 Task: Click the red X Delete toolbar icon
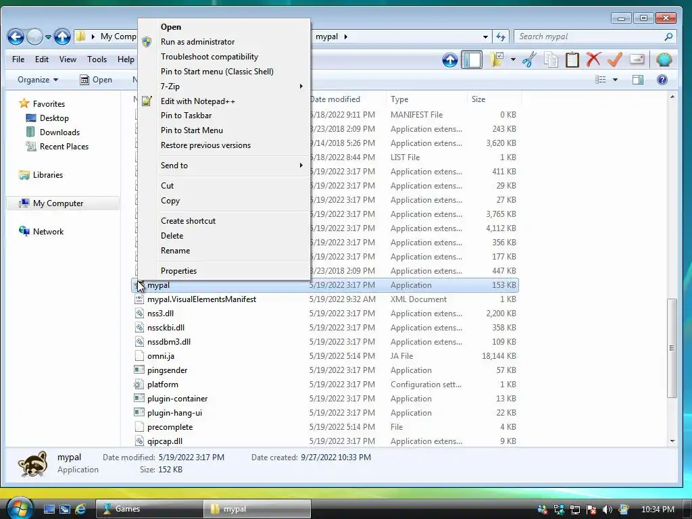(593, 59)
